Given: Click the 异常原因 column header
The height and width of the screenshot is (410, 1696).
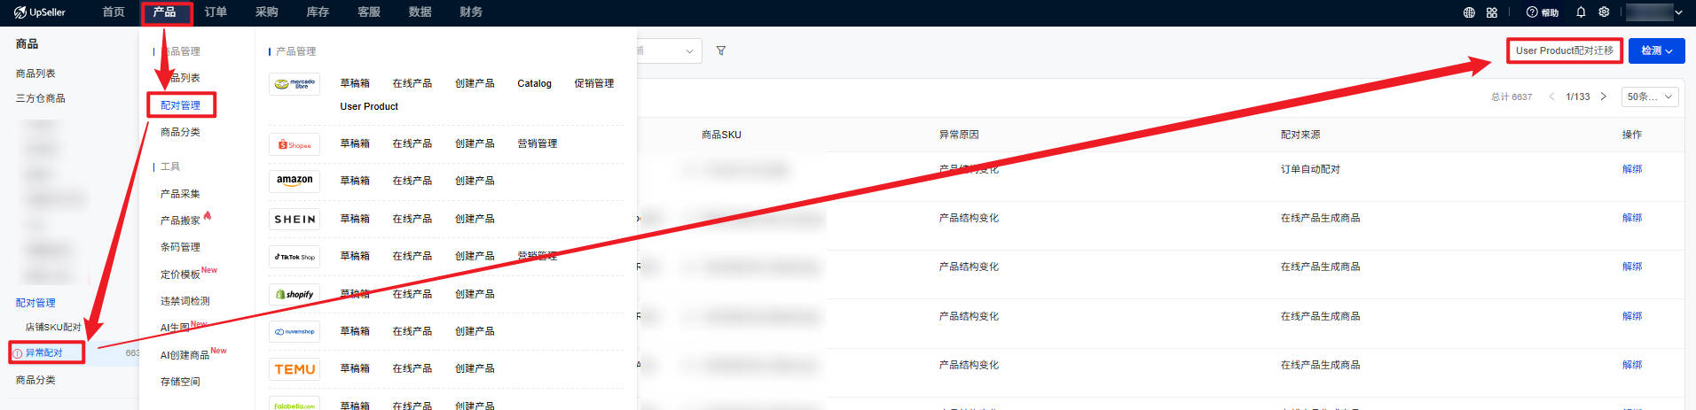Looking at the screenshot, I should click(x=959, y=135).
